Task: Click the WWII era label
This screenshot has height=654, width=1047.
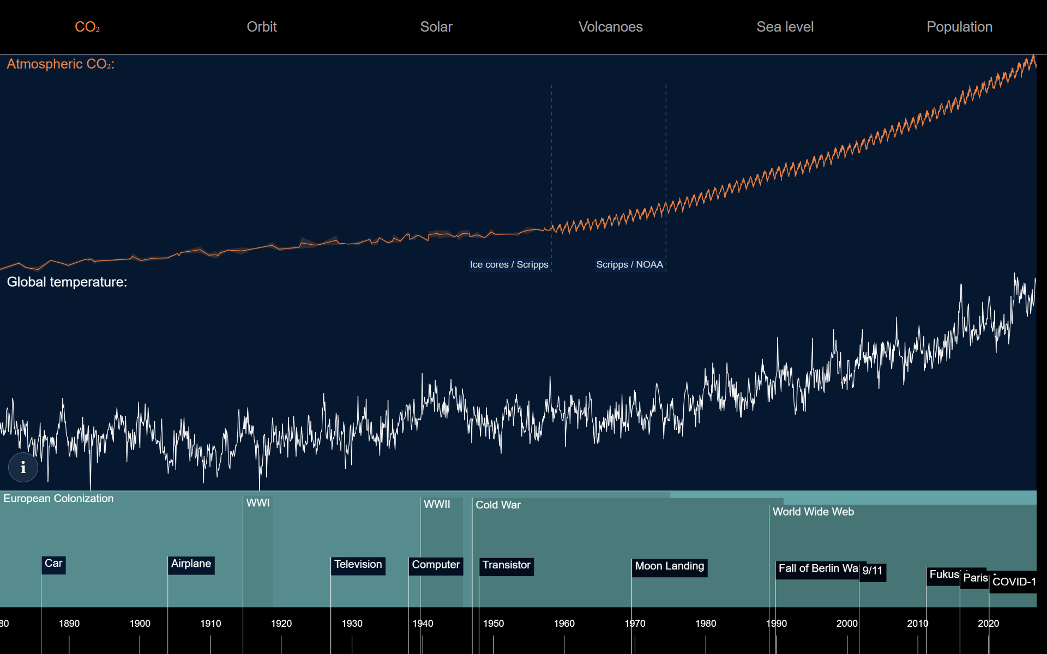Action: click(437, 505)
